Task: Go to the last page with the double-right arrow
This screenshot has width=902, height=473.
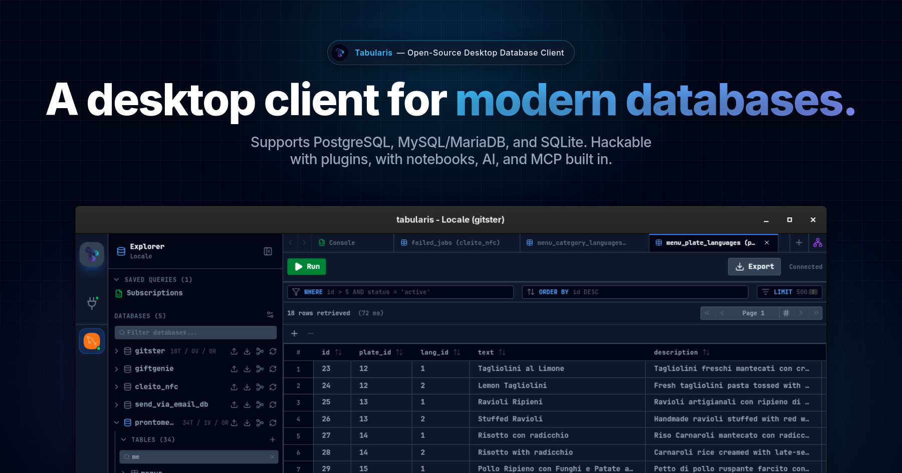Action: click(x=816, y=313)
